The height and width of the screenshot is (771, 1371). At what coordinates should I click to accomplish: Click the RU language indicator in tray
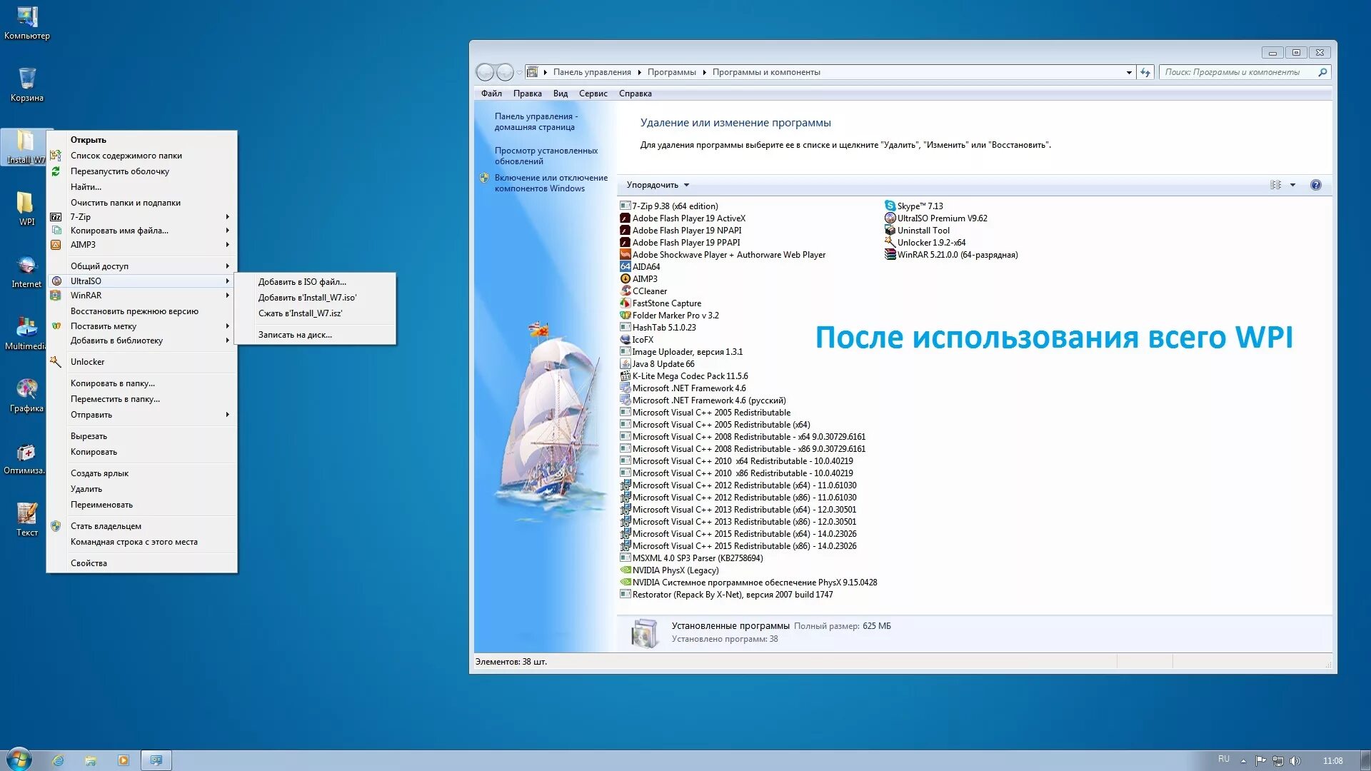(x=1224, y=759)
